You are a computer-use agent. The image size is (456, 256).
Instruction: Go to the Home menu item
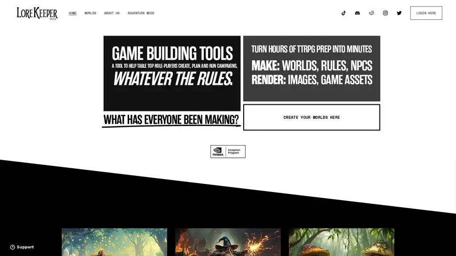point(72,13)
